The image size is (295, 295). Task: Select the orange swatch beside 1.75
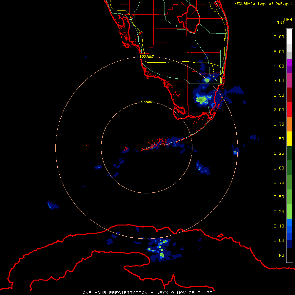tap(289, 124)
